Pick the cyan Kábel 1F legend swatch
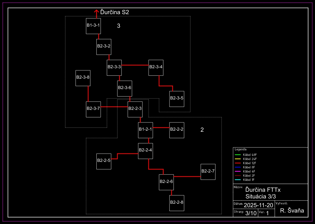 238,180
